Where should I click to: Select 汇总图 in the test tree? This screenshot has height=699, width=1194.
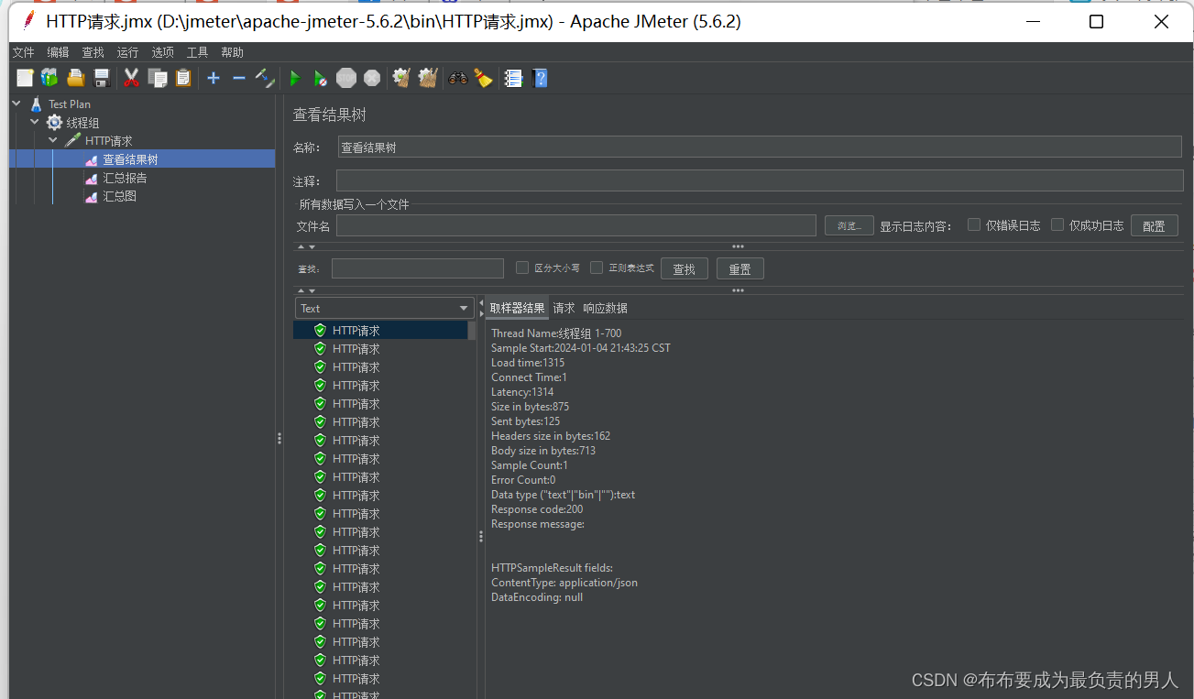[x=119, y=196]
